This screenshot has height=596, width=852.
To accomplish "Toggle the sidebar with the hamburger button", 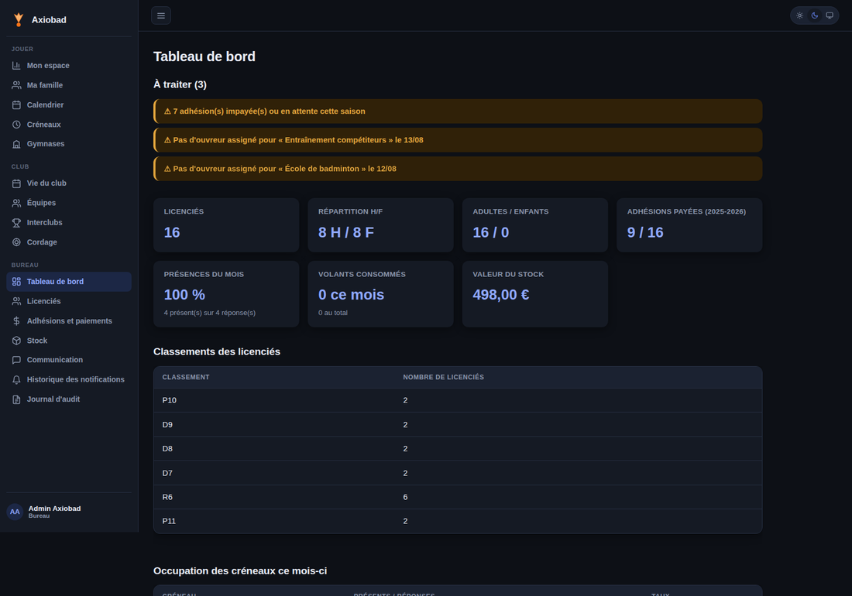I will 161,15.
